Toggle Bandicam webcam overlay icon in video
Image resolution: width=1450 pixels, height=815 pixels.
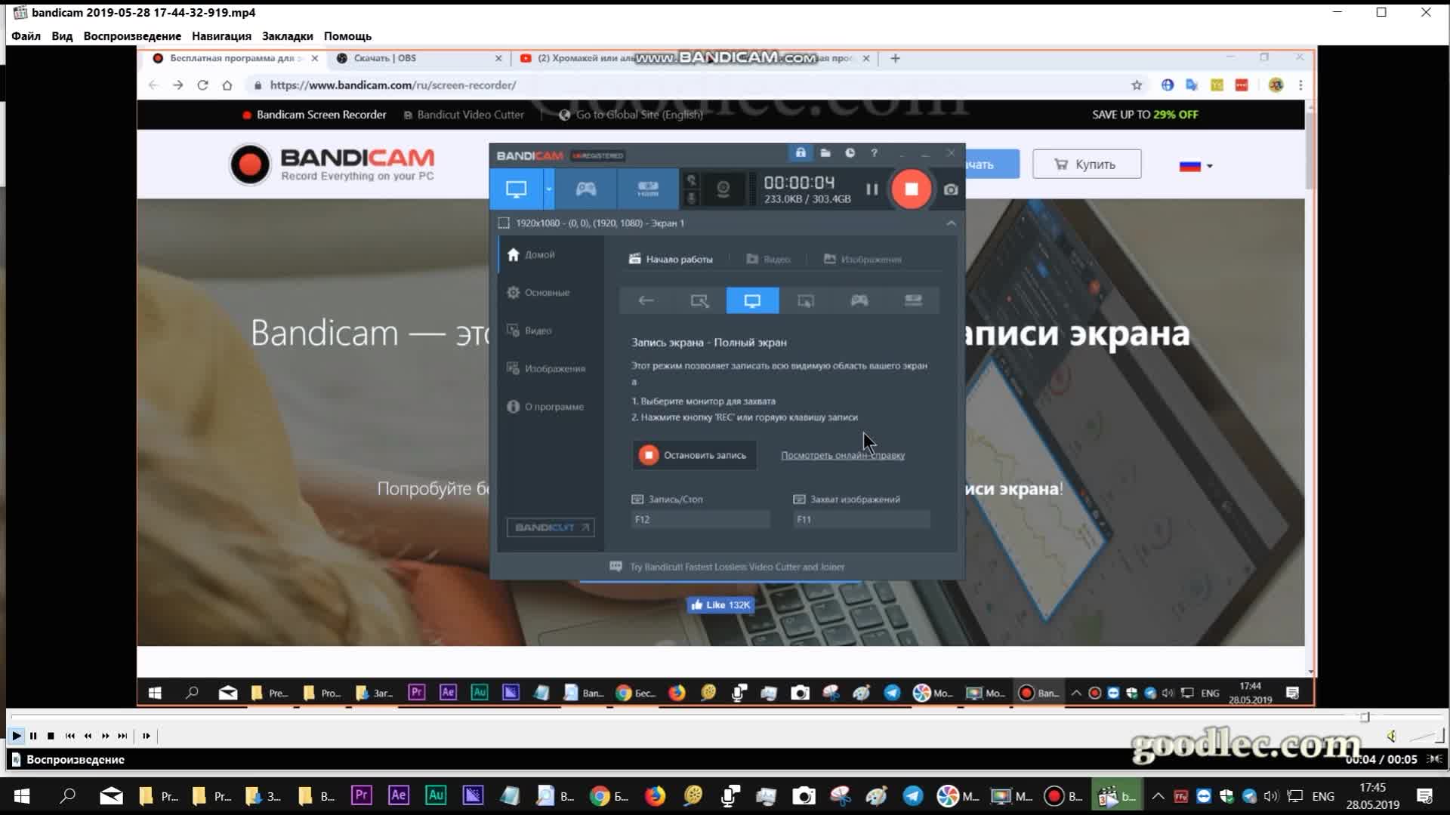point(723,189)
